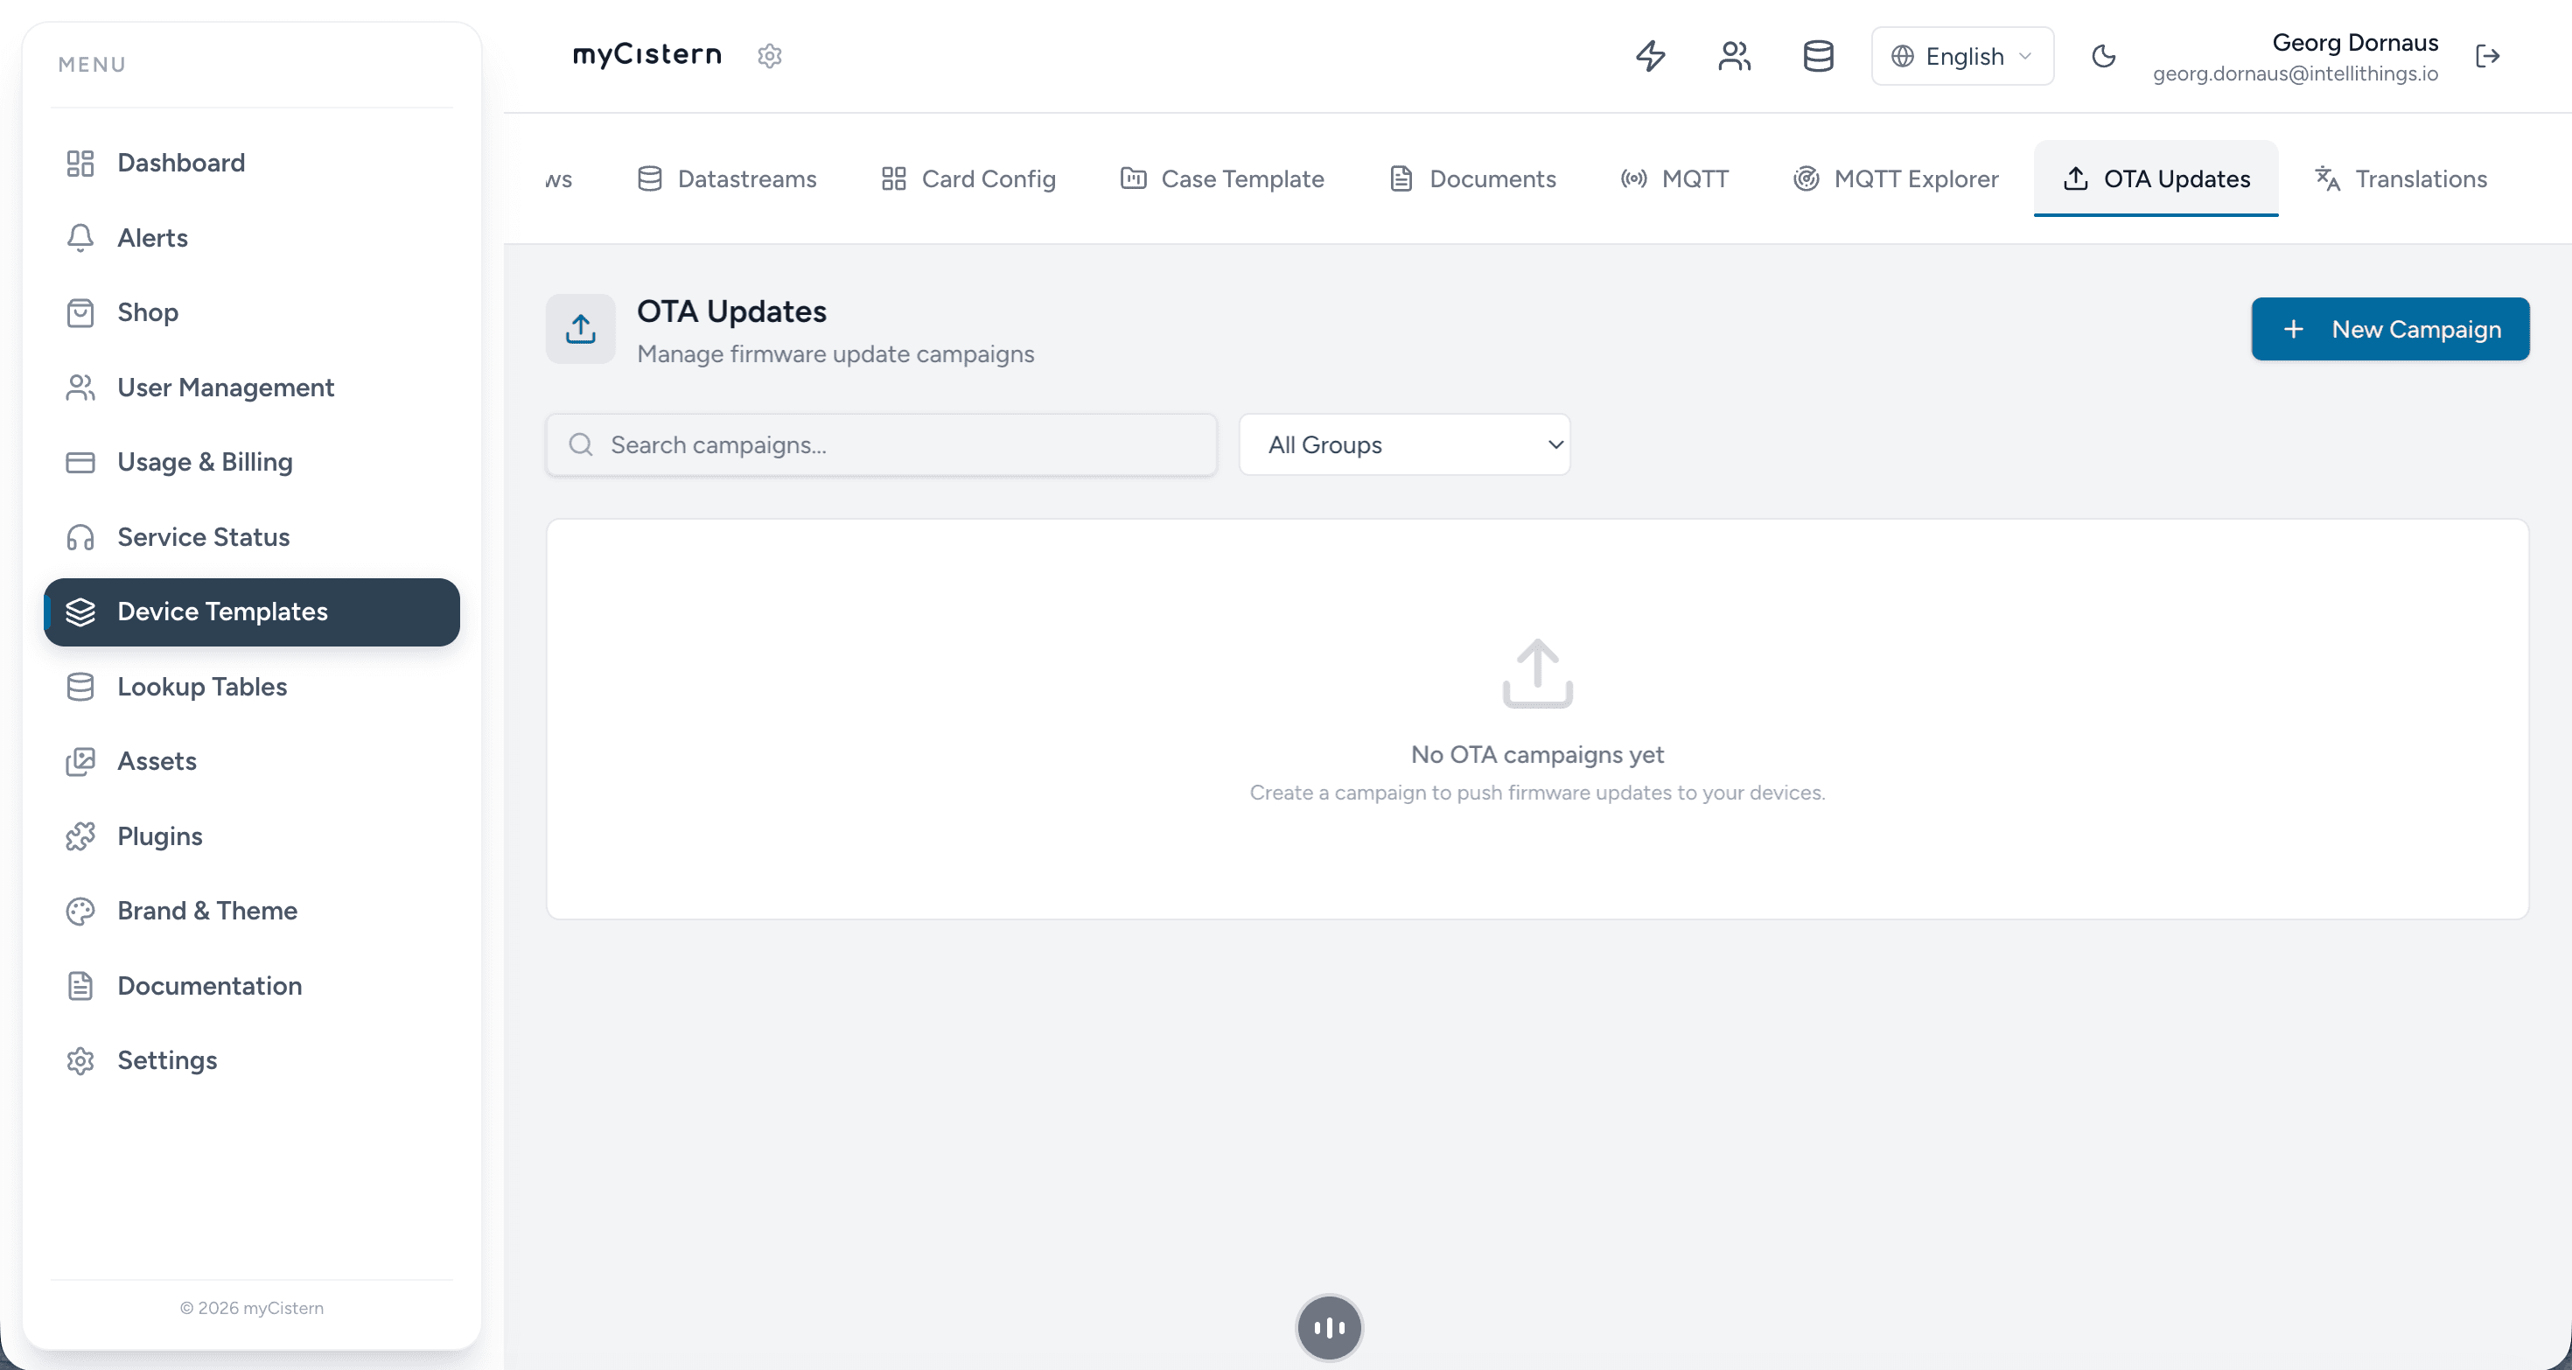Click the Georg Dornaus user name
Screen dimensions: 2572x1370
click(2355, 43)
